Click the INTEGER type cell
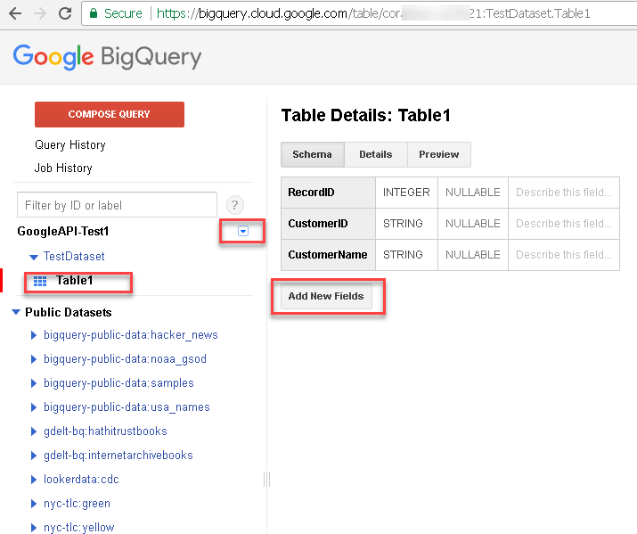 (406, 193)
